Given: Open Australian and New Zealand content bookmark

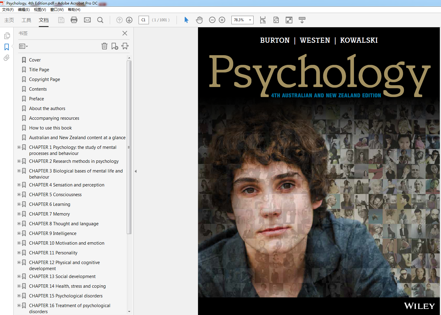Looking at the screenshot, I should 77,138.
